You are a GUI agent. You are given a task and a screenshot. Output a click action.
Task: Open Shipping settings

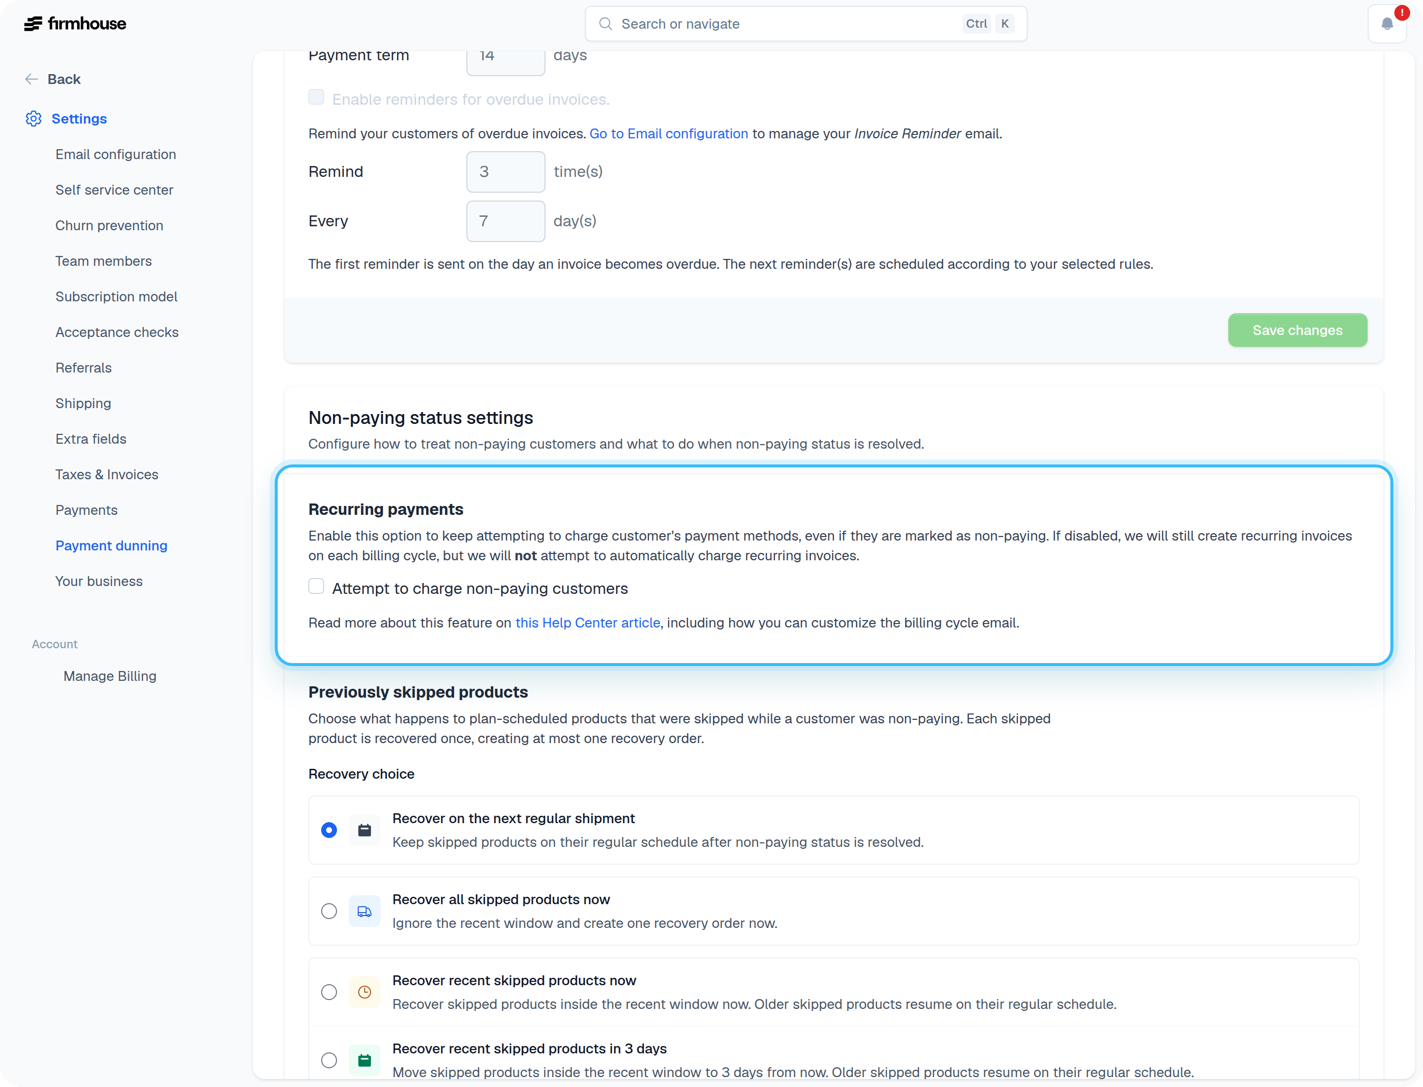[x=84, y=403]
